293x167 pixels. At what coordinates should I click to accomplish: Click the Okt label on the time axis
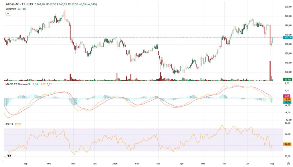click(x=49, y=164)
